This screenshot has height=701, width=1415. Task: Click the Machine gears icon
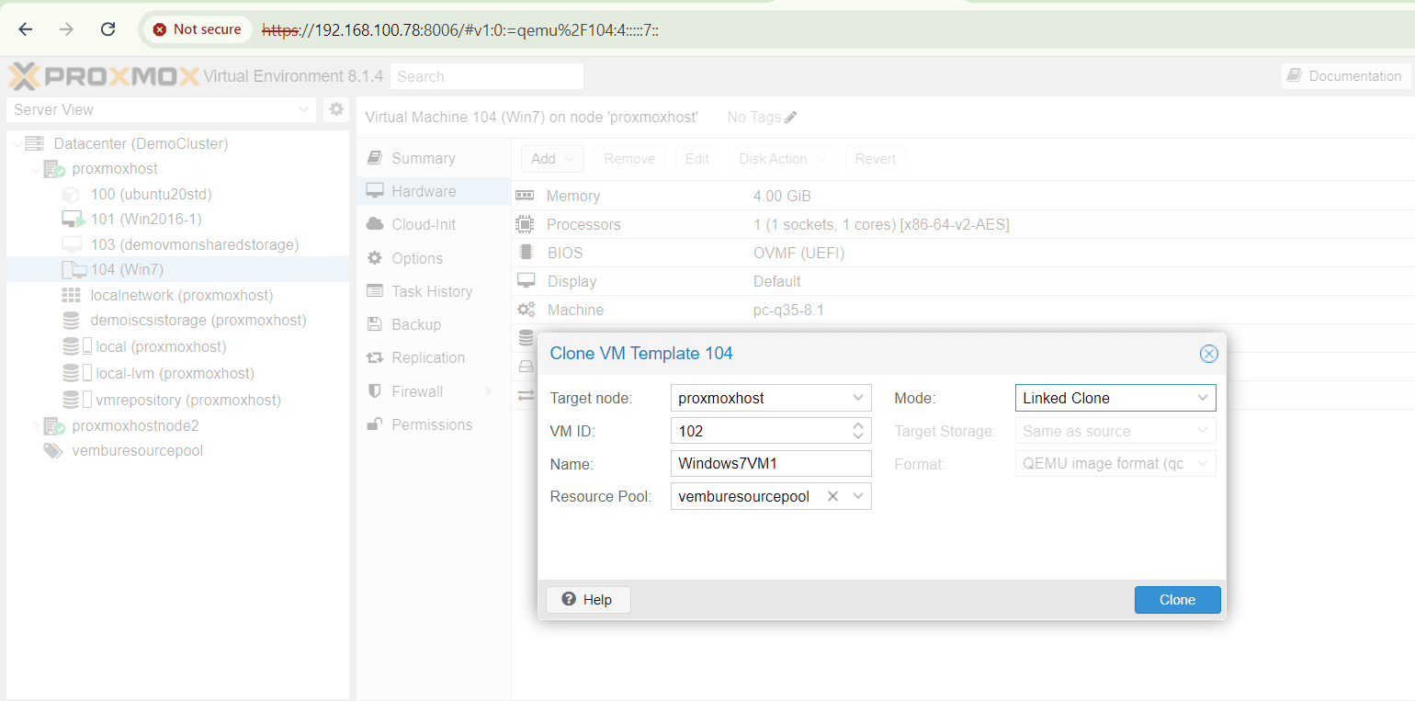(x=526, y=310)
